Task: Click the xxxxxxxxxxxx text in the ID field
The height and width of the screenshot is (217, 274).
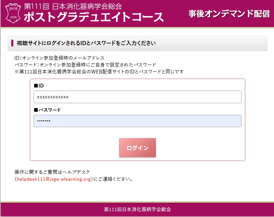Action: (53, 97)
